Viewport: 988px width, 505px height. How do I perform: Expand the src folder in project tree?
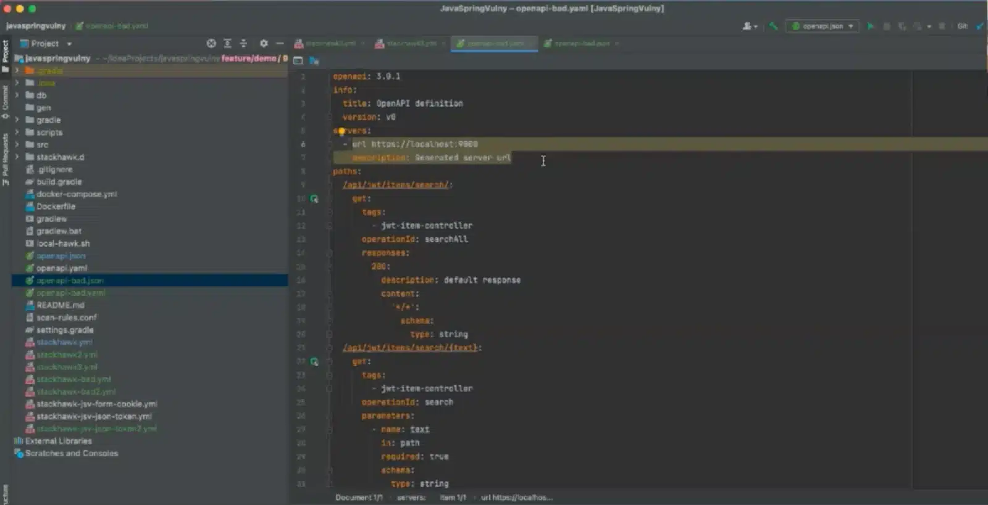(x=17, y=145)
